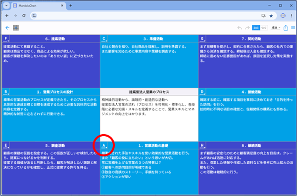Select the 2. 営業プロセスの設計 cell title

(x=55, y=92)
